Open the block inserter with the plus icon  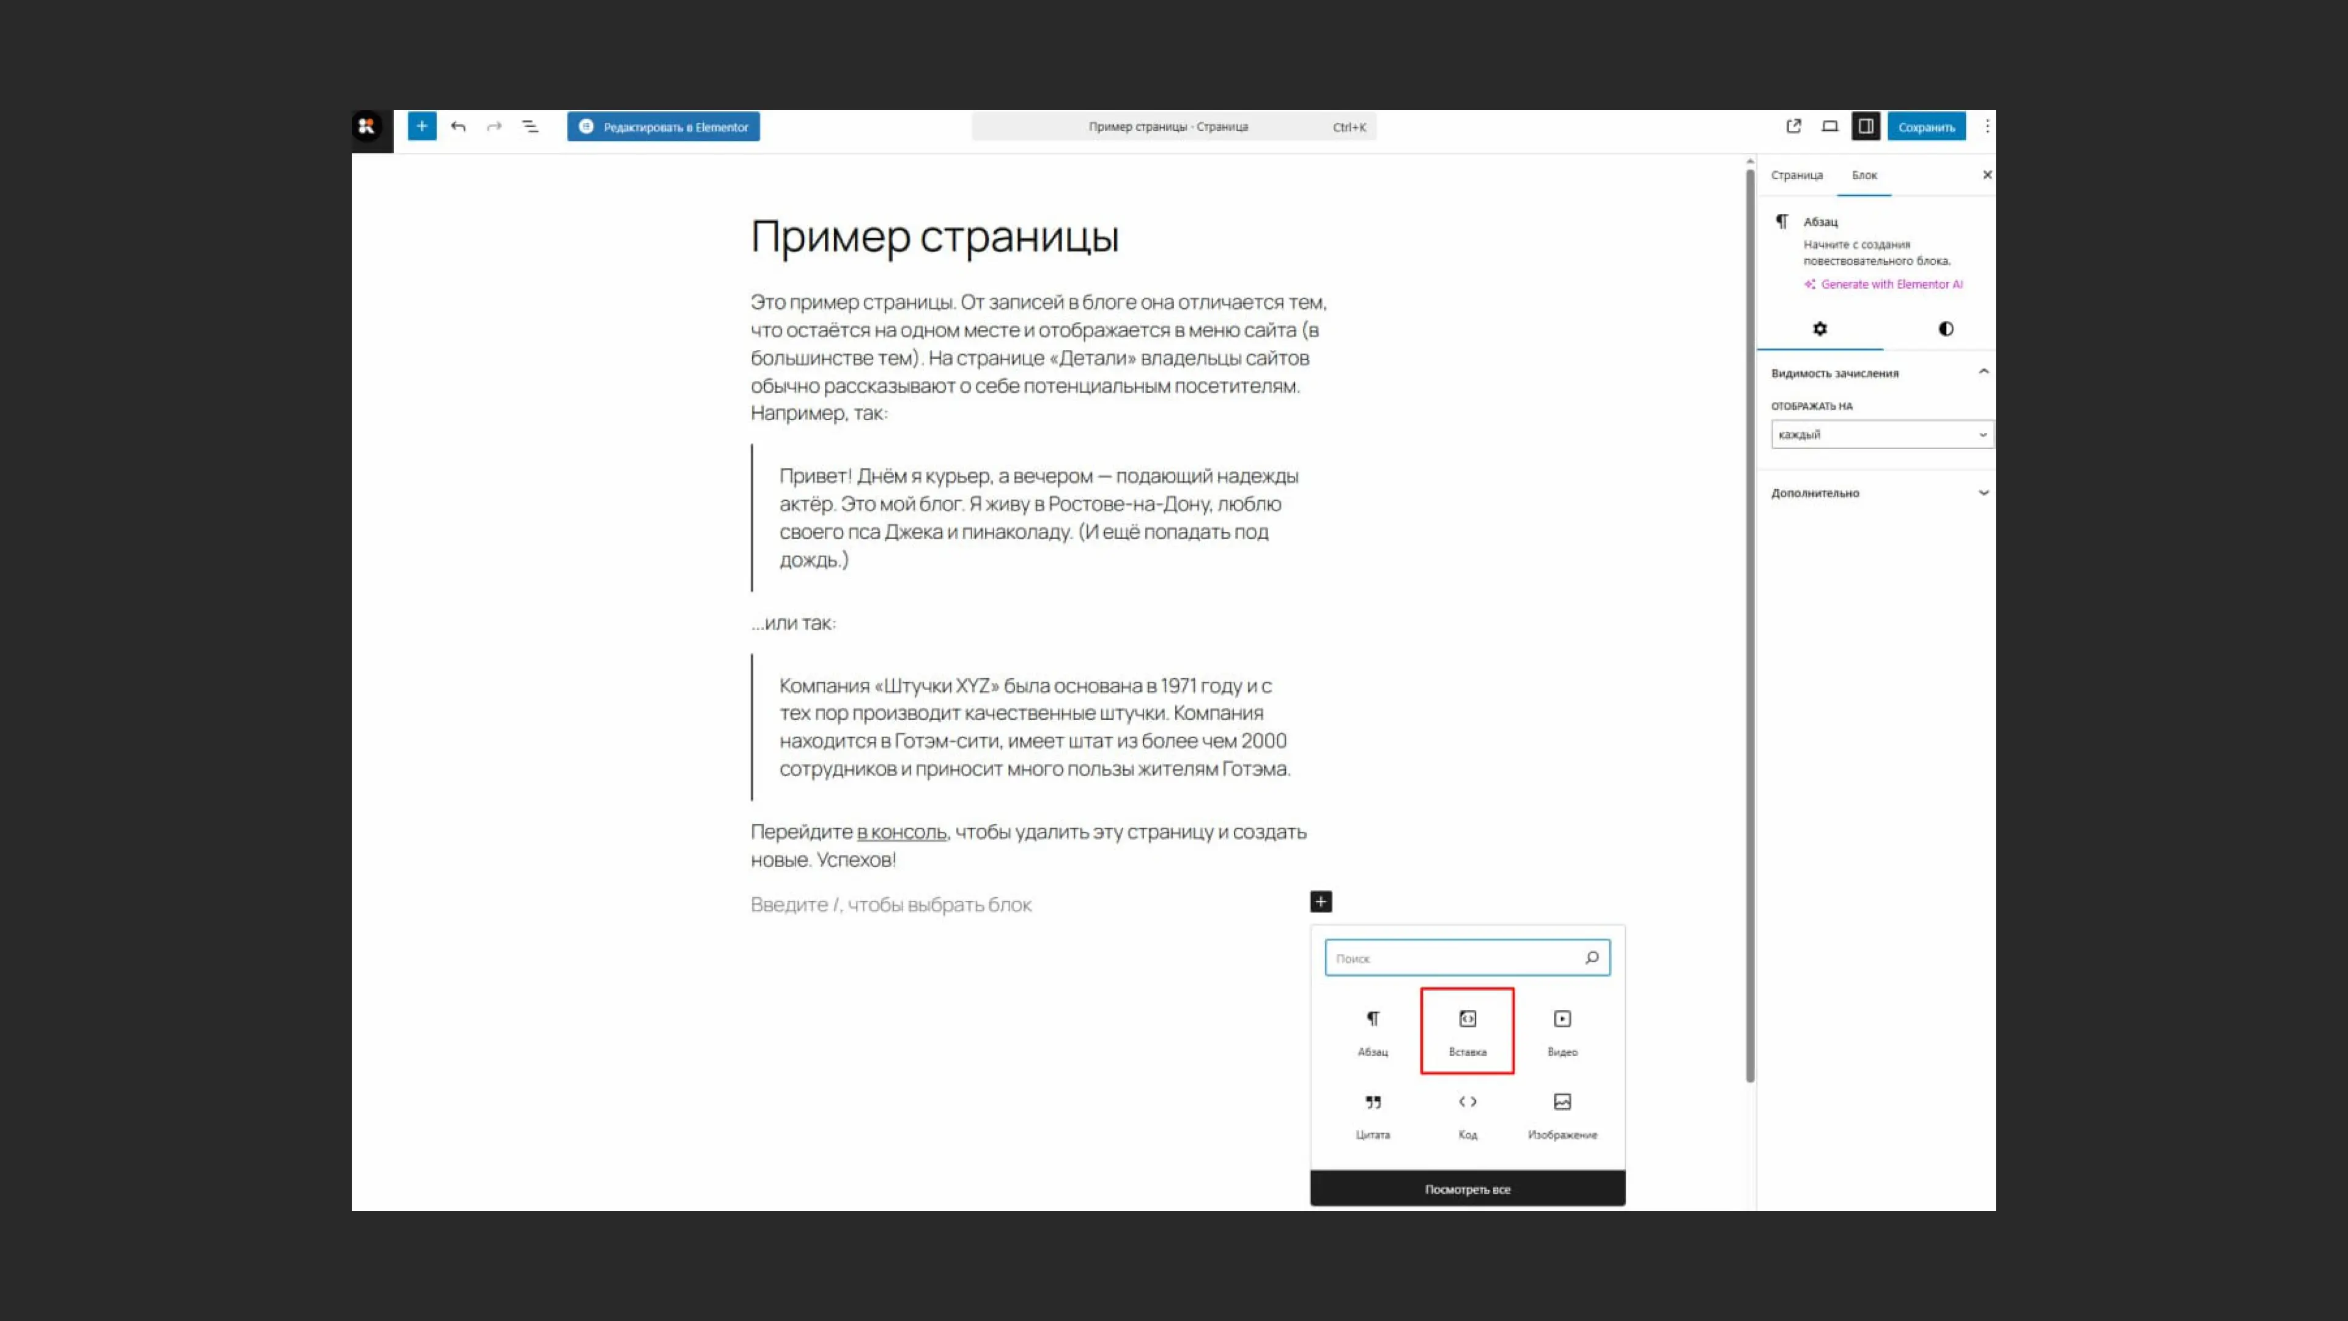pos(421,127)
